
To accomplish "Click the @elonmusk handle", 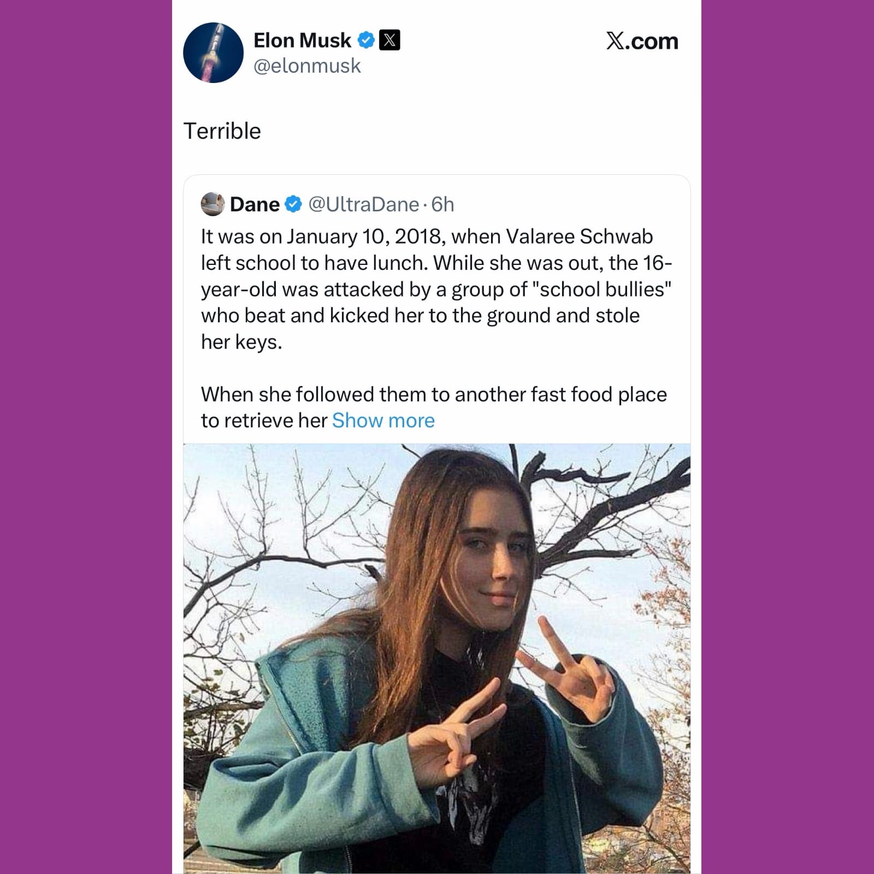I will 307,66.
